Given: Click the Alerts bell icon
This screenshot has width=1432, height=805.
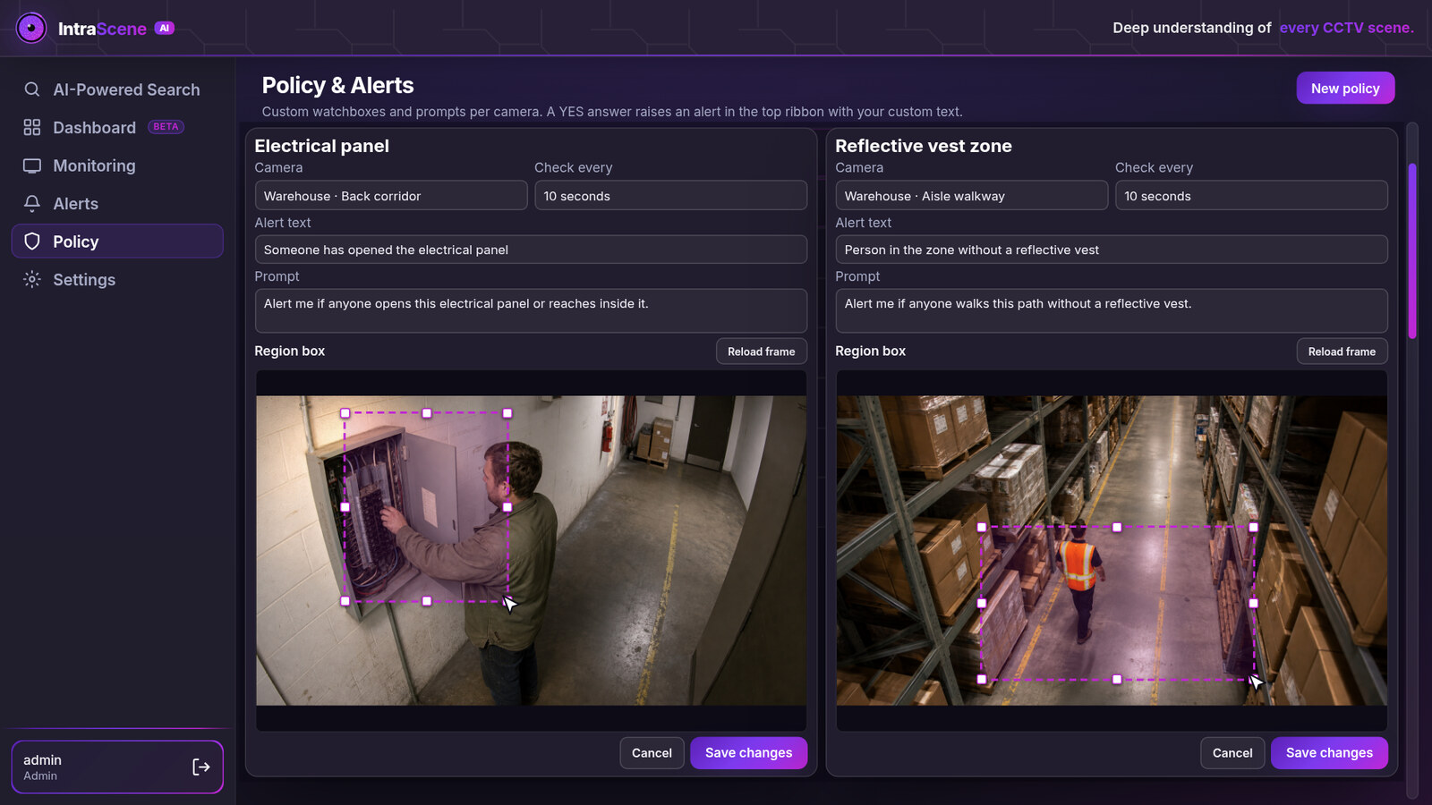Looking at the screenshot, I should (x=32, y=203).
